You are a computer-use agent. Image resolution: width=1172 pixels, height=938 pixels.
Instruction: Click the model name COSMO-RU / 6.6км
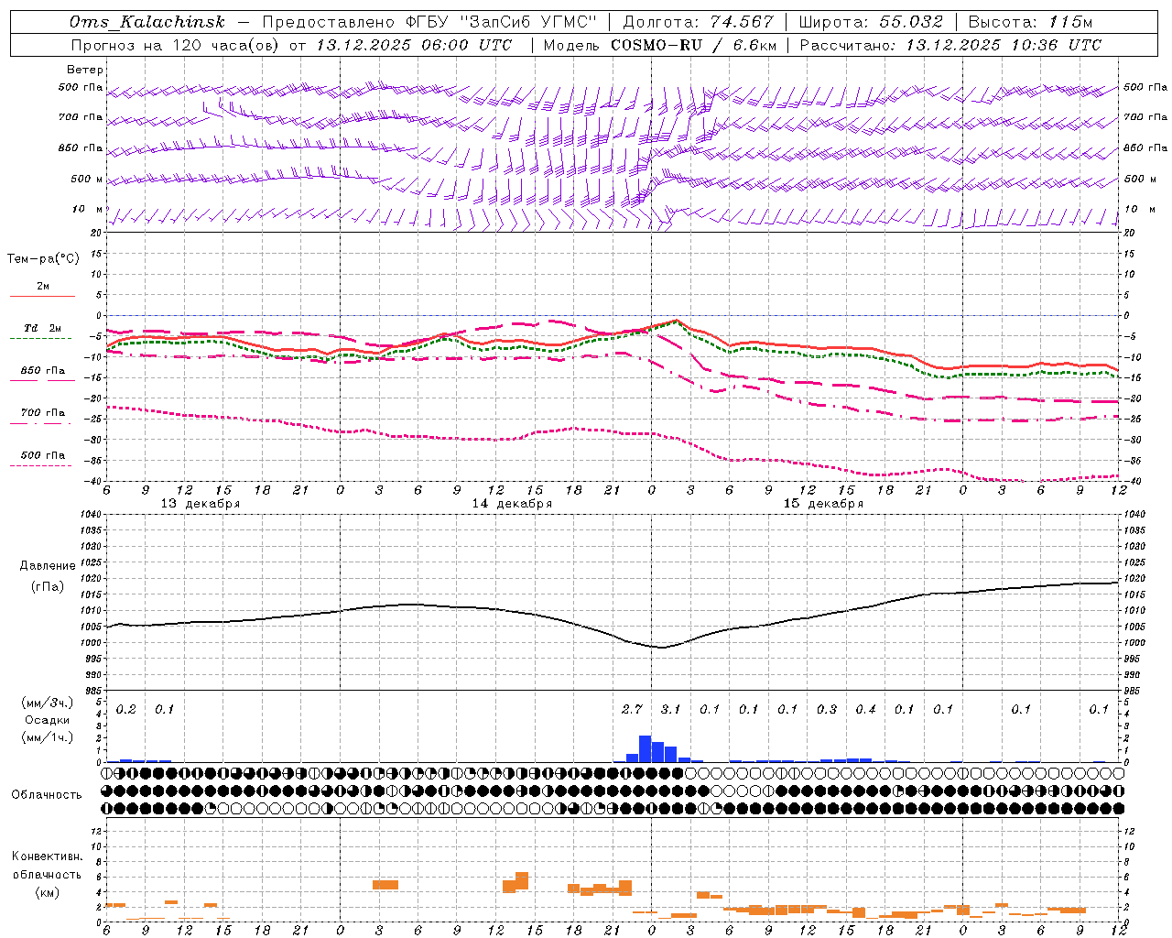pos(694,45)
